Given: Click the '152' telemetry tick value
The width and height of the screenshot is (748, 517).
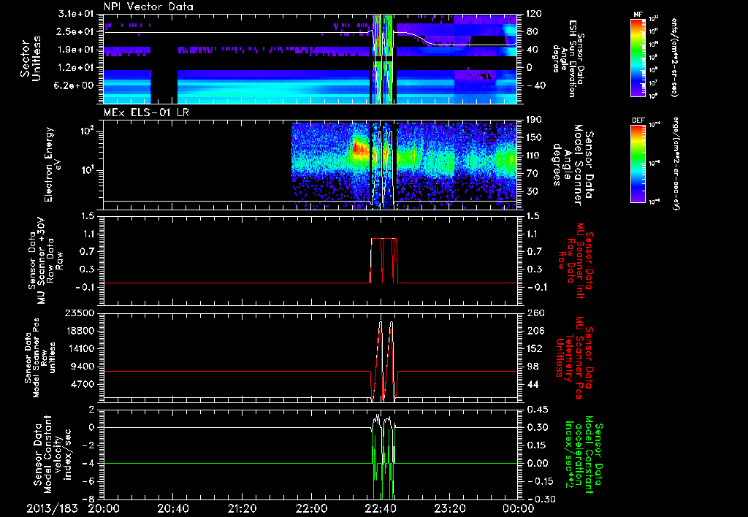Looking at the screenshot, I should click(x=533, y=348).
